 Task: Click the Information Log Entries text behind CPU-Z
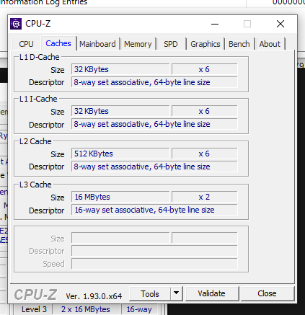[x=44, y=3]
